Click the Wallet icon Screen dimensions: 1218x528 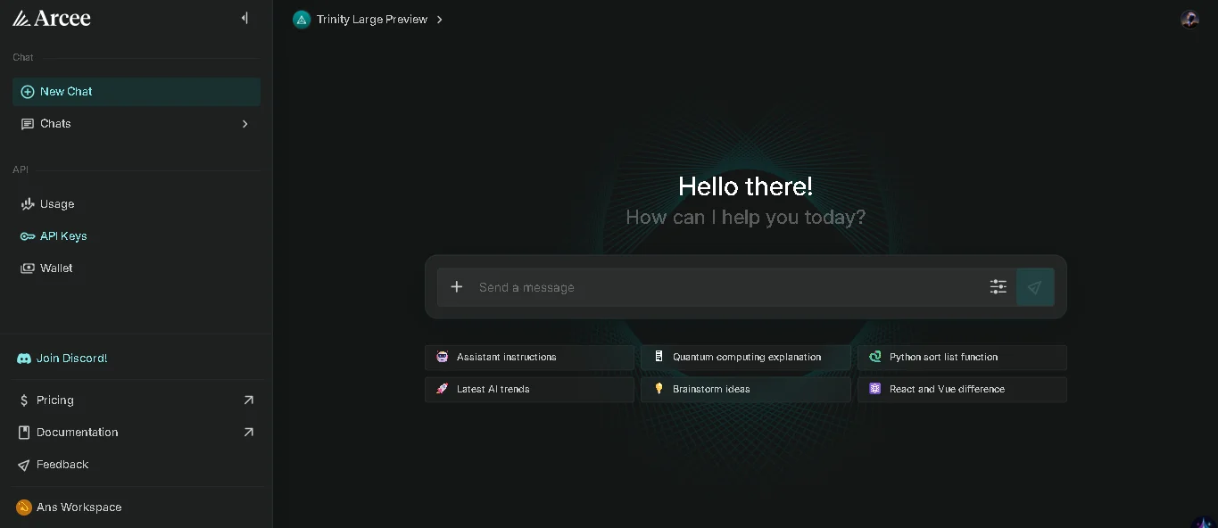(28, 268)
